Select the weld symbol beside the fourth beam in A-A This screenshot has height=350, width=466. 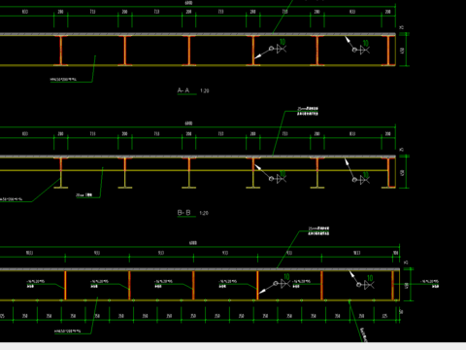click(x=278, y=47)
